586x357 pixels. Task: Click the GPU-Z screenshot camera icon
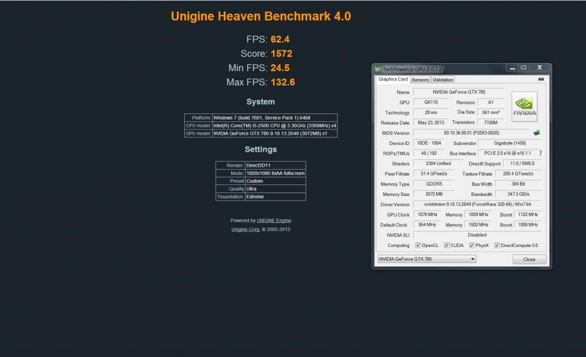pos(541,80)
